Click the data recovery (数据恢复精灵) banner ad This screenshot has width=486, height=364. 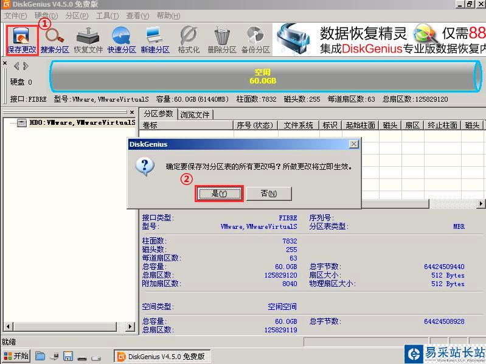click(x=380, y=40)
